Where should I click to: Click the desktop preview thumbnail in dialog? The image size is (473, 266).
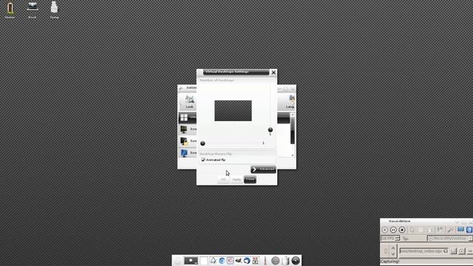pos(233,111)
